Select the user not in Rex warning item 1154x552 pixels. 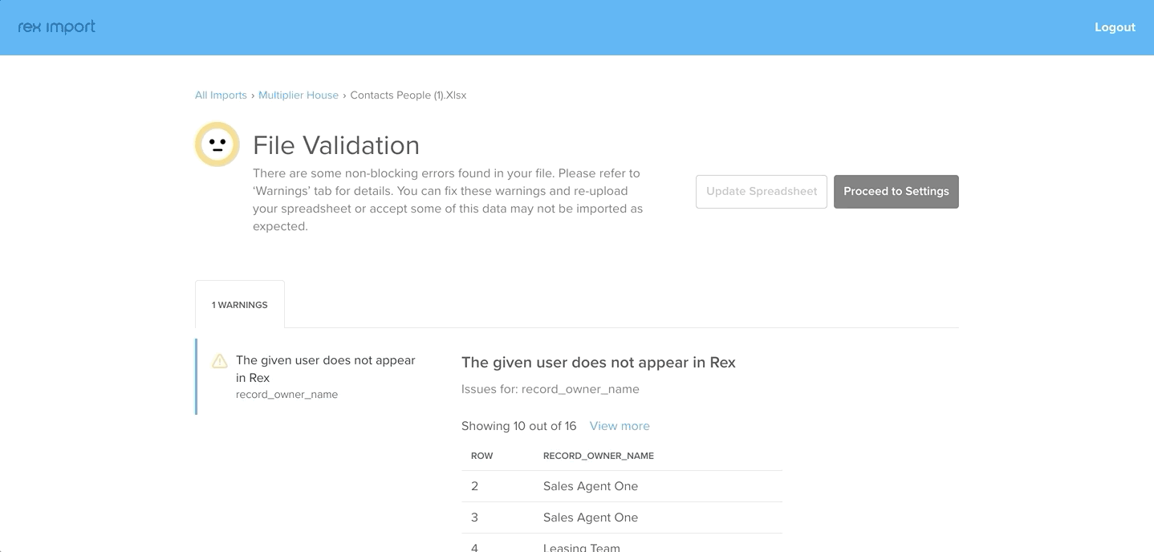pyautogui.click(x=315, y=377)
